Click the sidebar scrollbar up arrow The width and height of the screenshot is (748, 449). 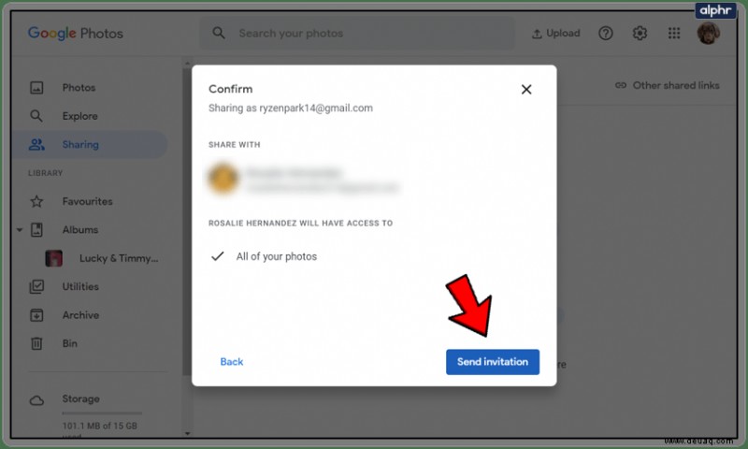(x=188, y=63)
